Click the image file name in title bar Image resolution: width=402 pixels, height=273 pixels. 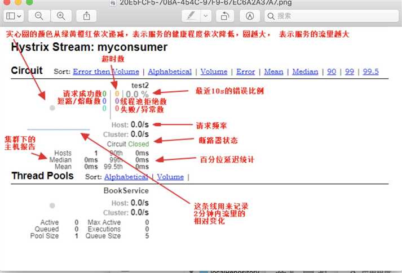coord(205,3)
